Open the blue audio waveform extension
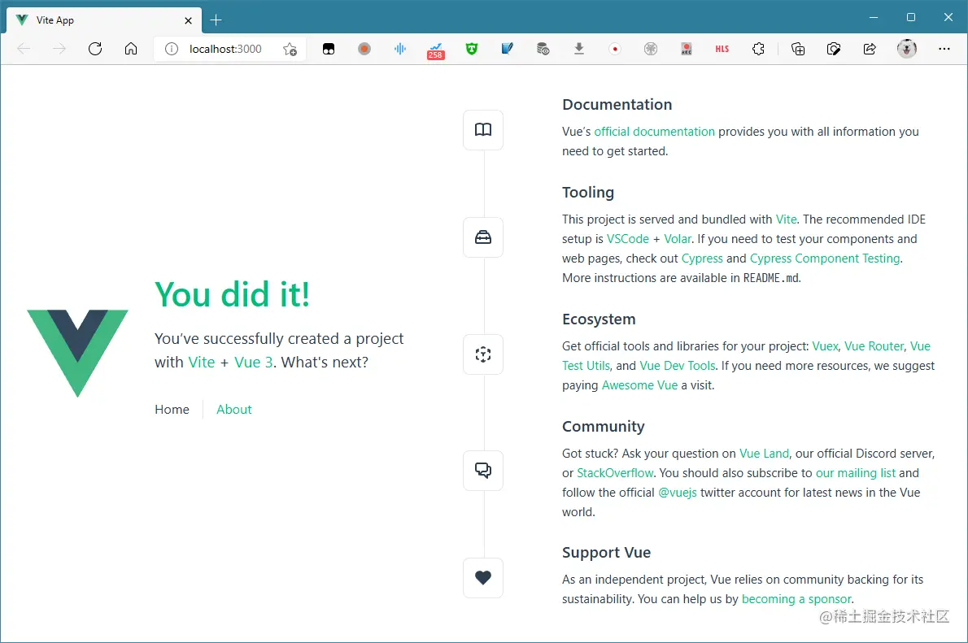The width and height of the screenshot is (968, 643). [x=400, y=49]
